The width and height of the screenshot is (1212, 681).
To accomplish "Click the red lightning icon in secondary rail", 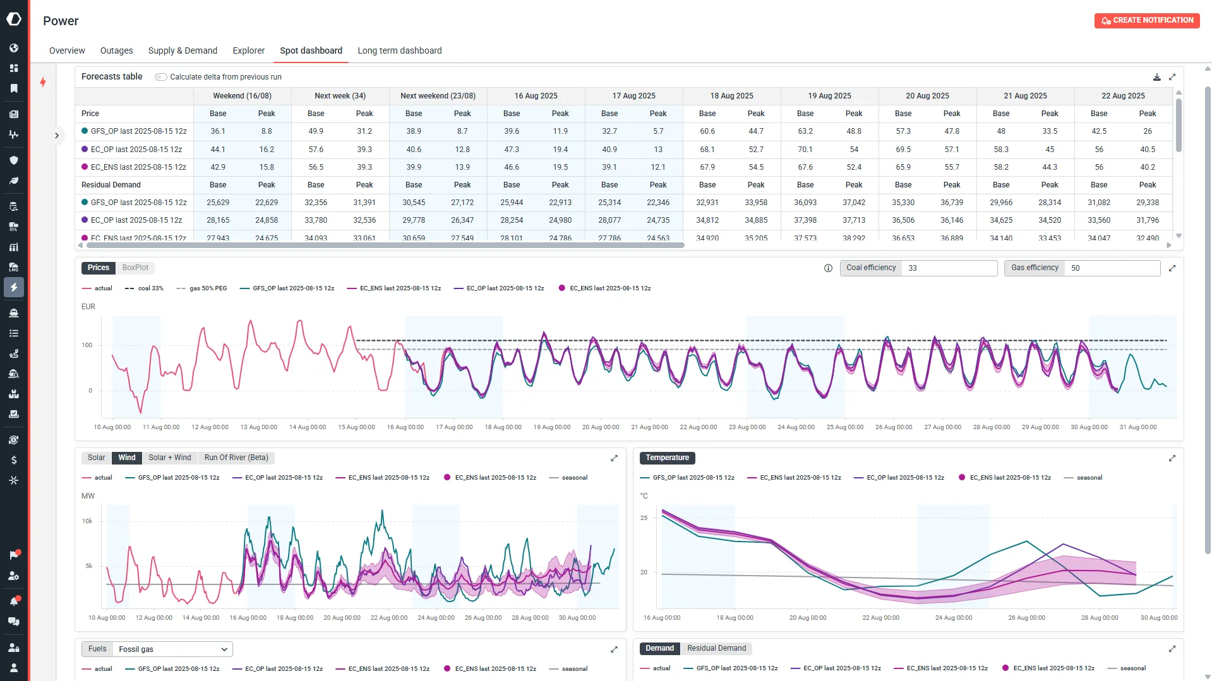I will (x=43, y=82).
